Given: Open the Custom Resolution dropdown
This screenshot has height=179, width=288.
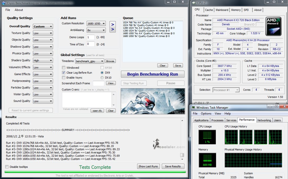Looking at the screenshot, I should click(x=96, y=23).
